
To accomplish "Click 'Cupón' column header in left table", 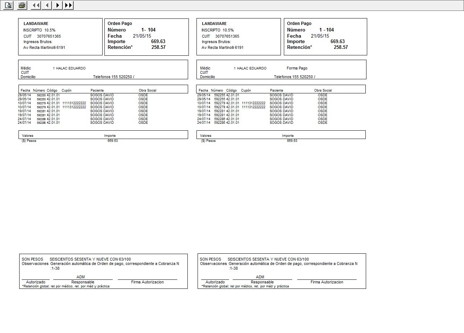I will coord(67,90).
